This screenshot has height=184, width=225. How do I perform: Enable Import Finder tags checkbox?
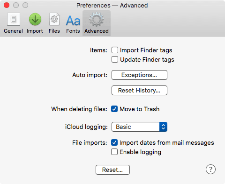pyautogui.click(x=115, y=50)
